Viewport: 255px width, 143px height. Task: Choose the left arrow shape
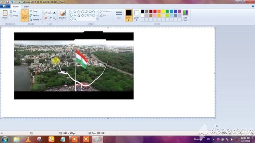pyautogui.click(x=90, y=12)
